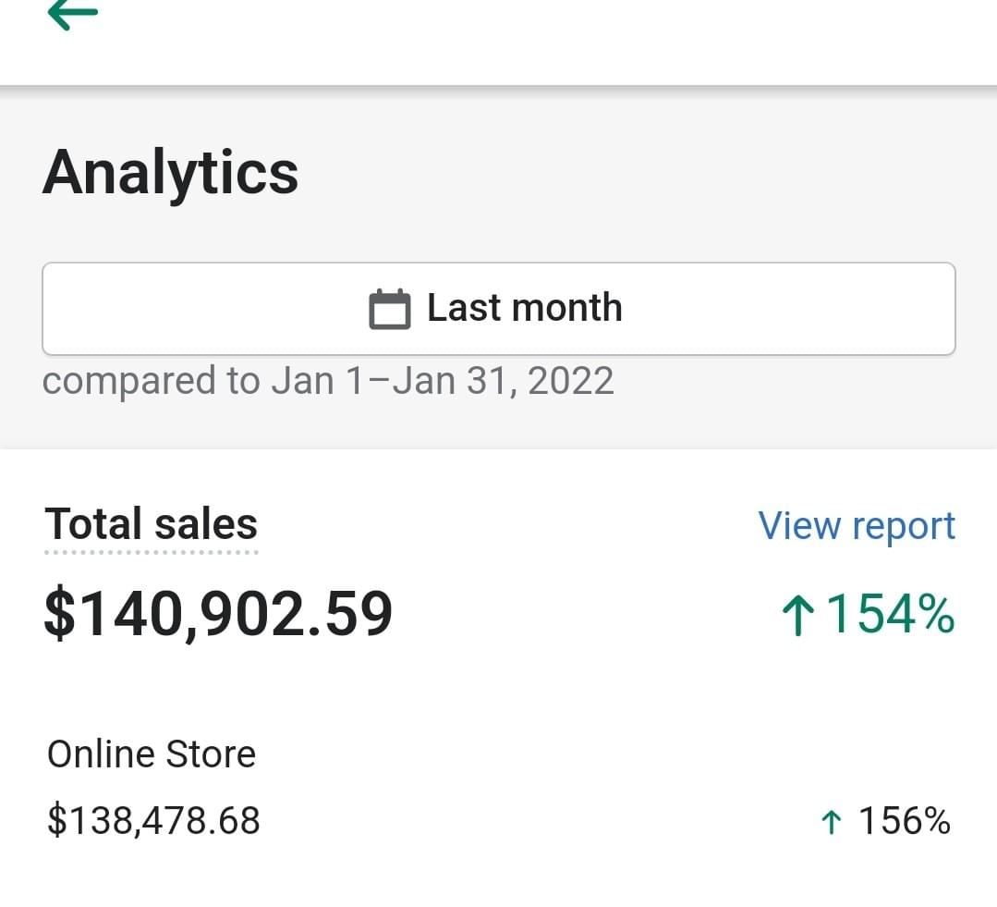Tap the Total sales dotted-underline label
The image size is (997, 907).
click(x=151, y=523)
